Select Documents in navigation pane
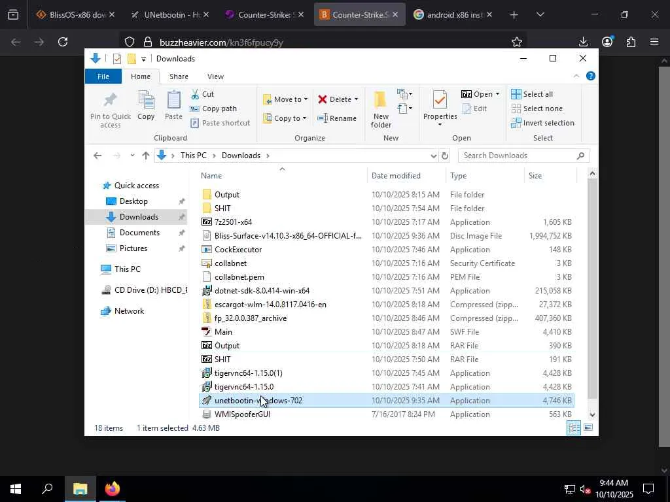 tap(139, 233)
